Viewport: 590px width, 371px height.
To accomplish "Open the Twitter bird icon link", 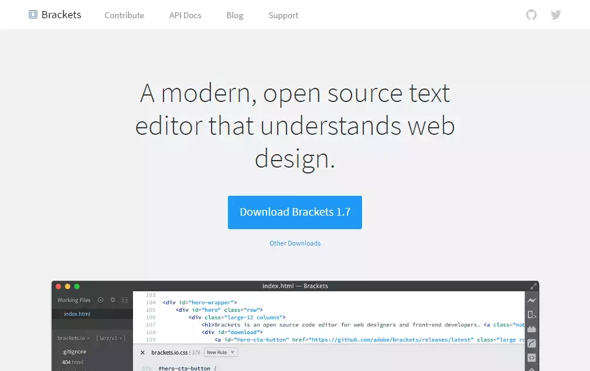I will click(556, 15).
